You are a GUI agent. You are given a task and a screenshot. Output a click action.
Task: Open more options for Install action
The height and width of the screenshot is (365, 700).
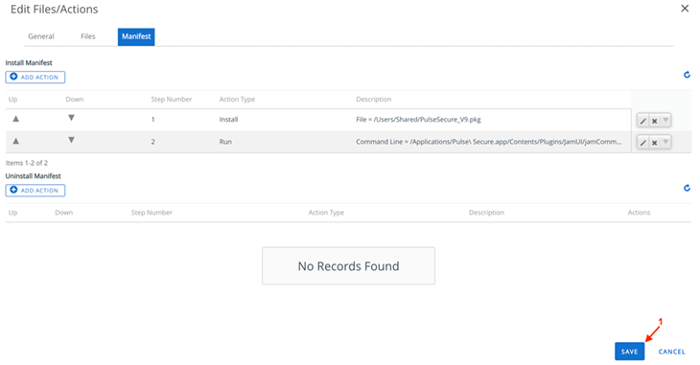[x=665, y=121]
